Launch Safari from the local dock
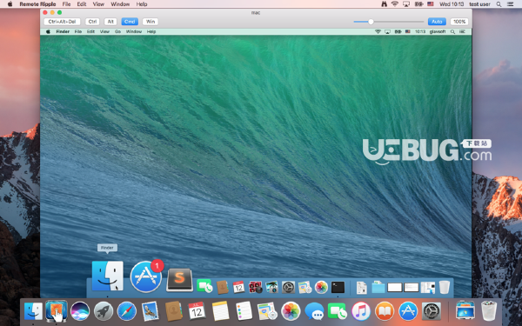Image resolution: width=522 pixels, height=326 pixels. tap(126, 311)
